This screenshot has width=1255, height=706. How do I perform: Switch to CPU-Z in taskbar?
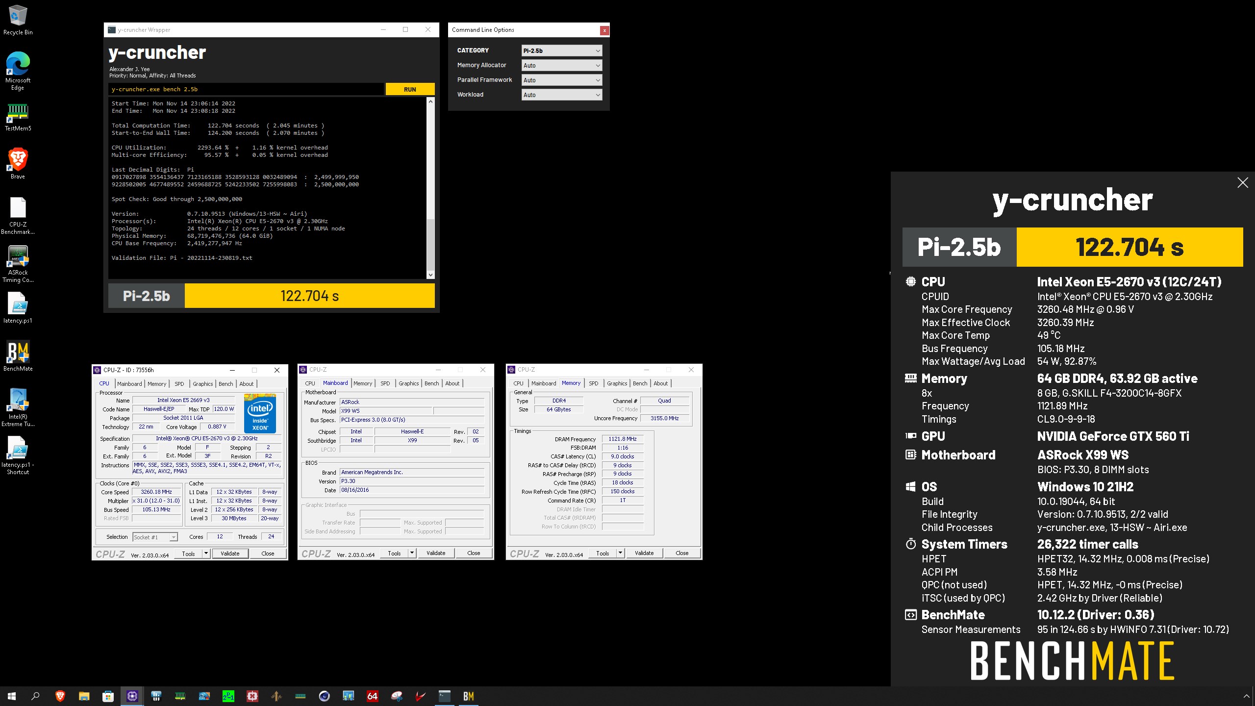click(132, 696)
